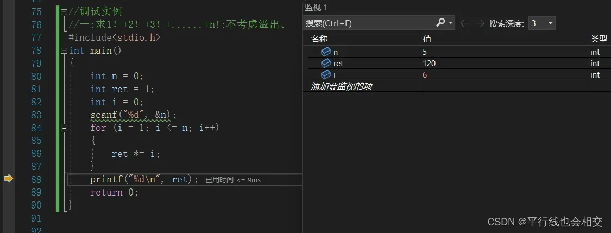Click the yellow current-statement arrow at line 88
The image size is (611, 233).
pyautogui.click(x=8, y=179)
